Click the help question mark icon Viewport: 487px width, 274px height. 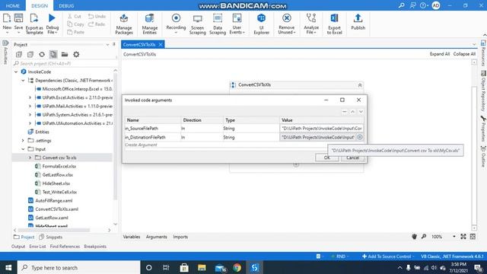pos(423,5)
